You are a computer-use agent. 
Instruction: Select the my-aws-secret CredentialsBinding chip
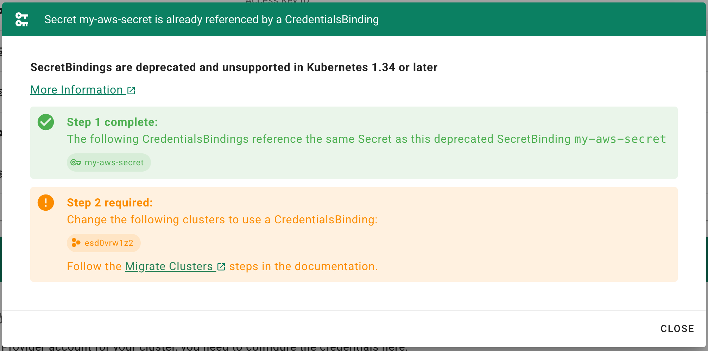pos(109,162)
